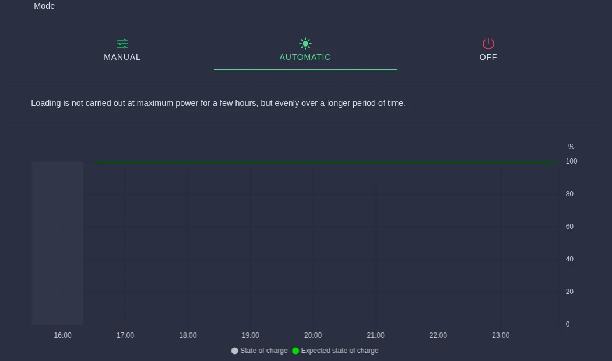Image resolution: width=612 pixels, height=361 pixels.
Task: Click the 0 percent axis value
Action: [x=568, y=324]
